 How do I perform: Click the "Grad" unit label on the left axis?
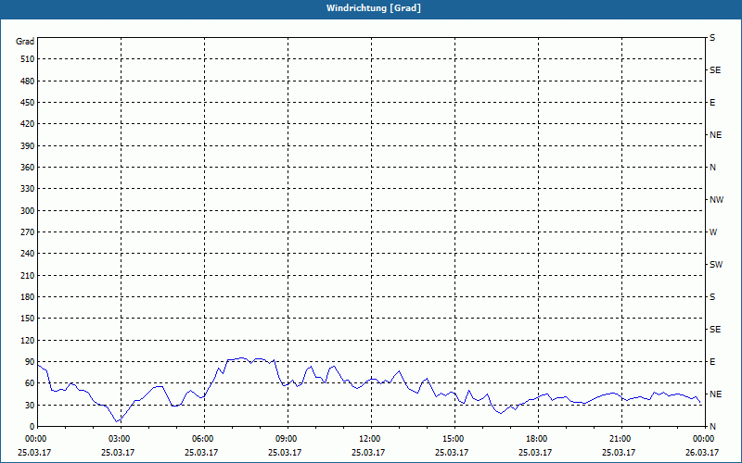click(25, 42)
